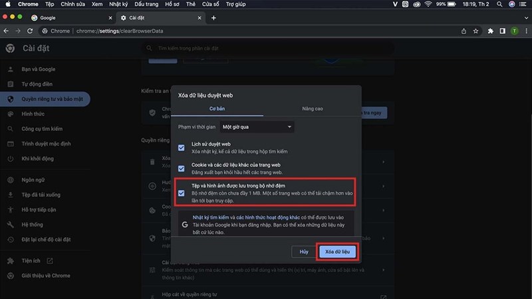The width and height of the screenshot is (532, 299).
Task: Click the Xóa dữ liệu button
Action: 337,252
